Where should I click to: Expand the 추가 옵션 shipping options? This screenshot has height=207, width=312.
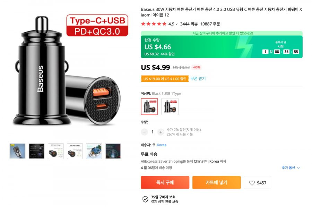pyautogui.click(x=291, y=167)
